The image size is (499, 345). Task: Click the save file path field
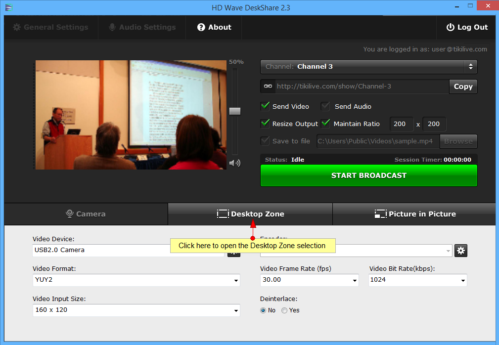[378, 141]
